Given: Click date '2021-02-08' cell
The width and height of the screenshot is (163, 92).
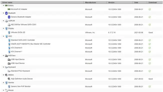Looking at the screenshot, I should tap(139, 33).
